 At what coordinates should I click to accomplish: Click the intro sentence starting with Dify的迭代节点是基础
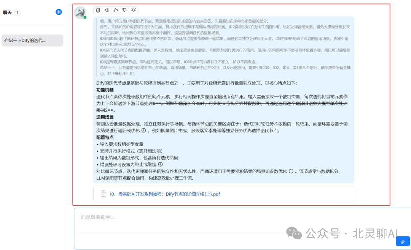coord(197,83)
